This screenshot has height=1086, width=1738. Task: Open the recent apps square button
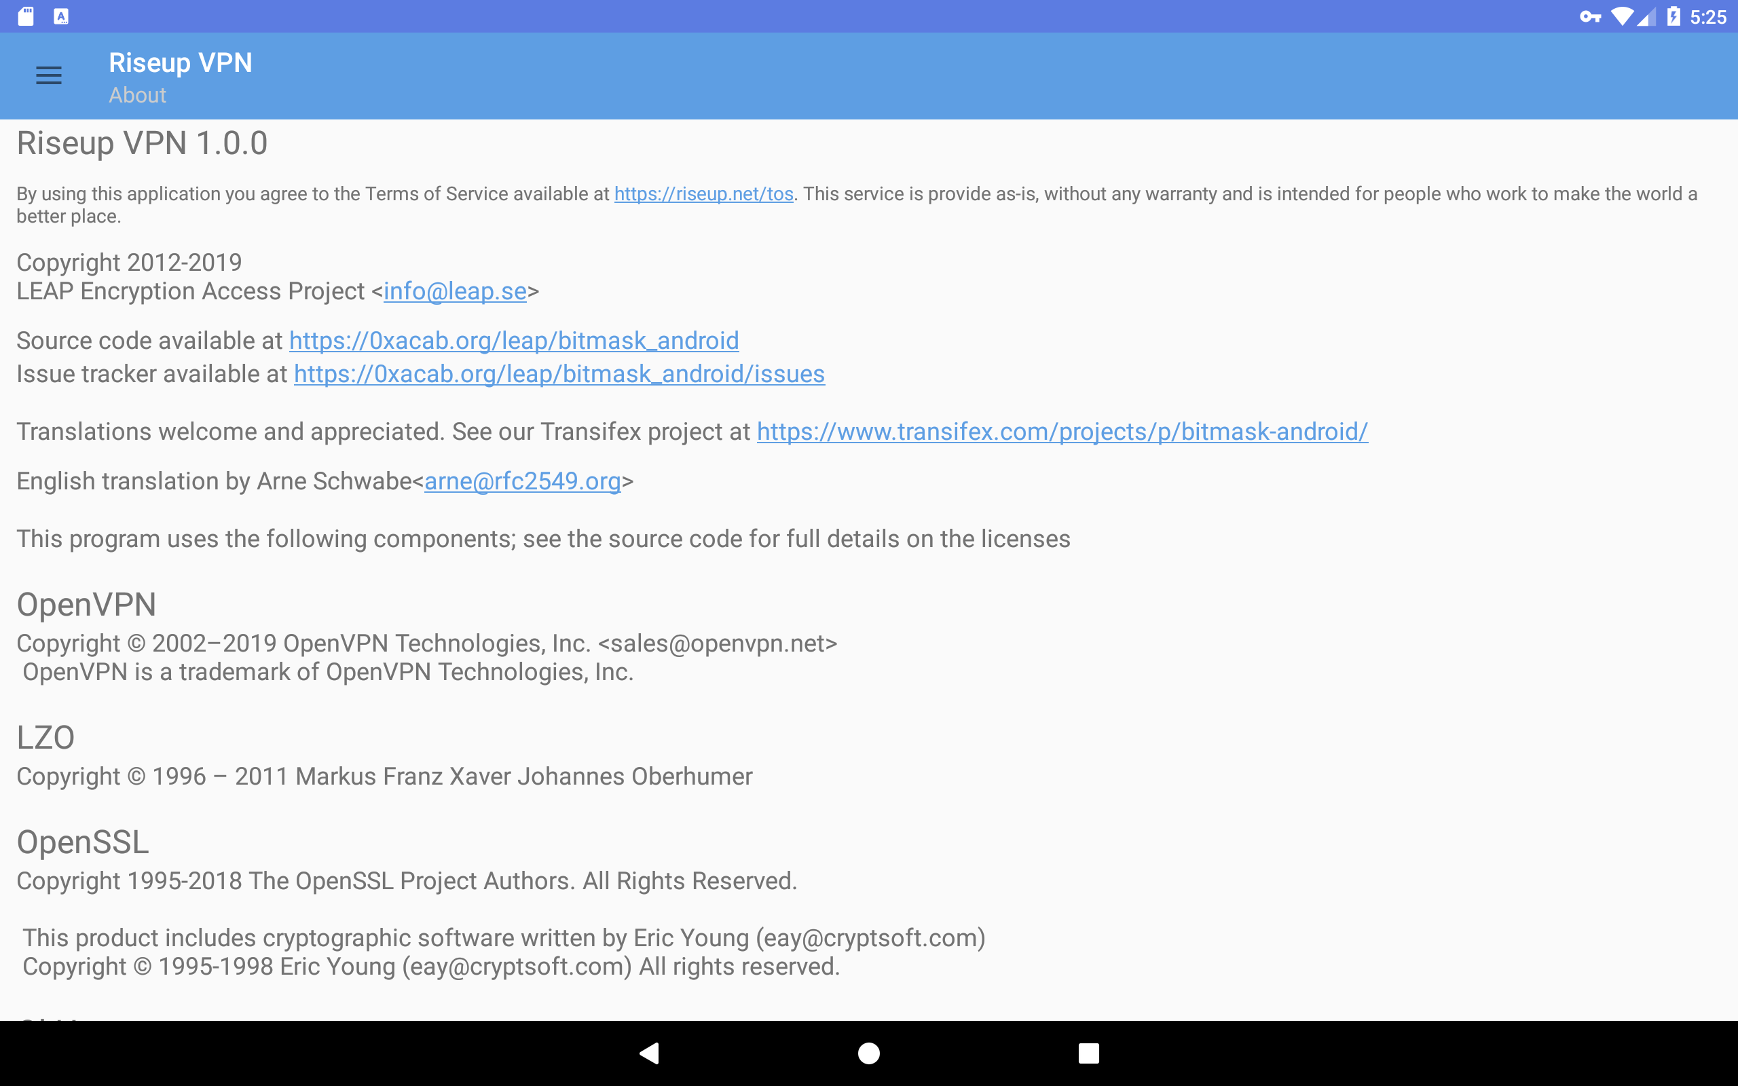click(1088, 1053)
